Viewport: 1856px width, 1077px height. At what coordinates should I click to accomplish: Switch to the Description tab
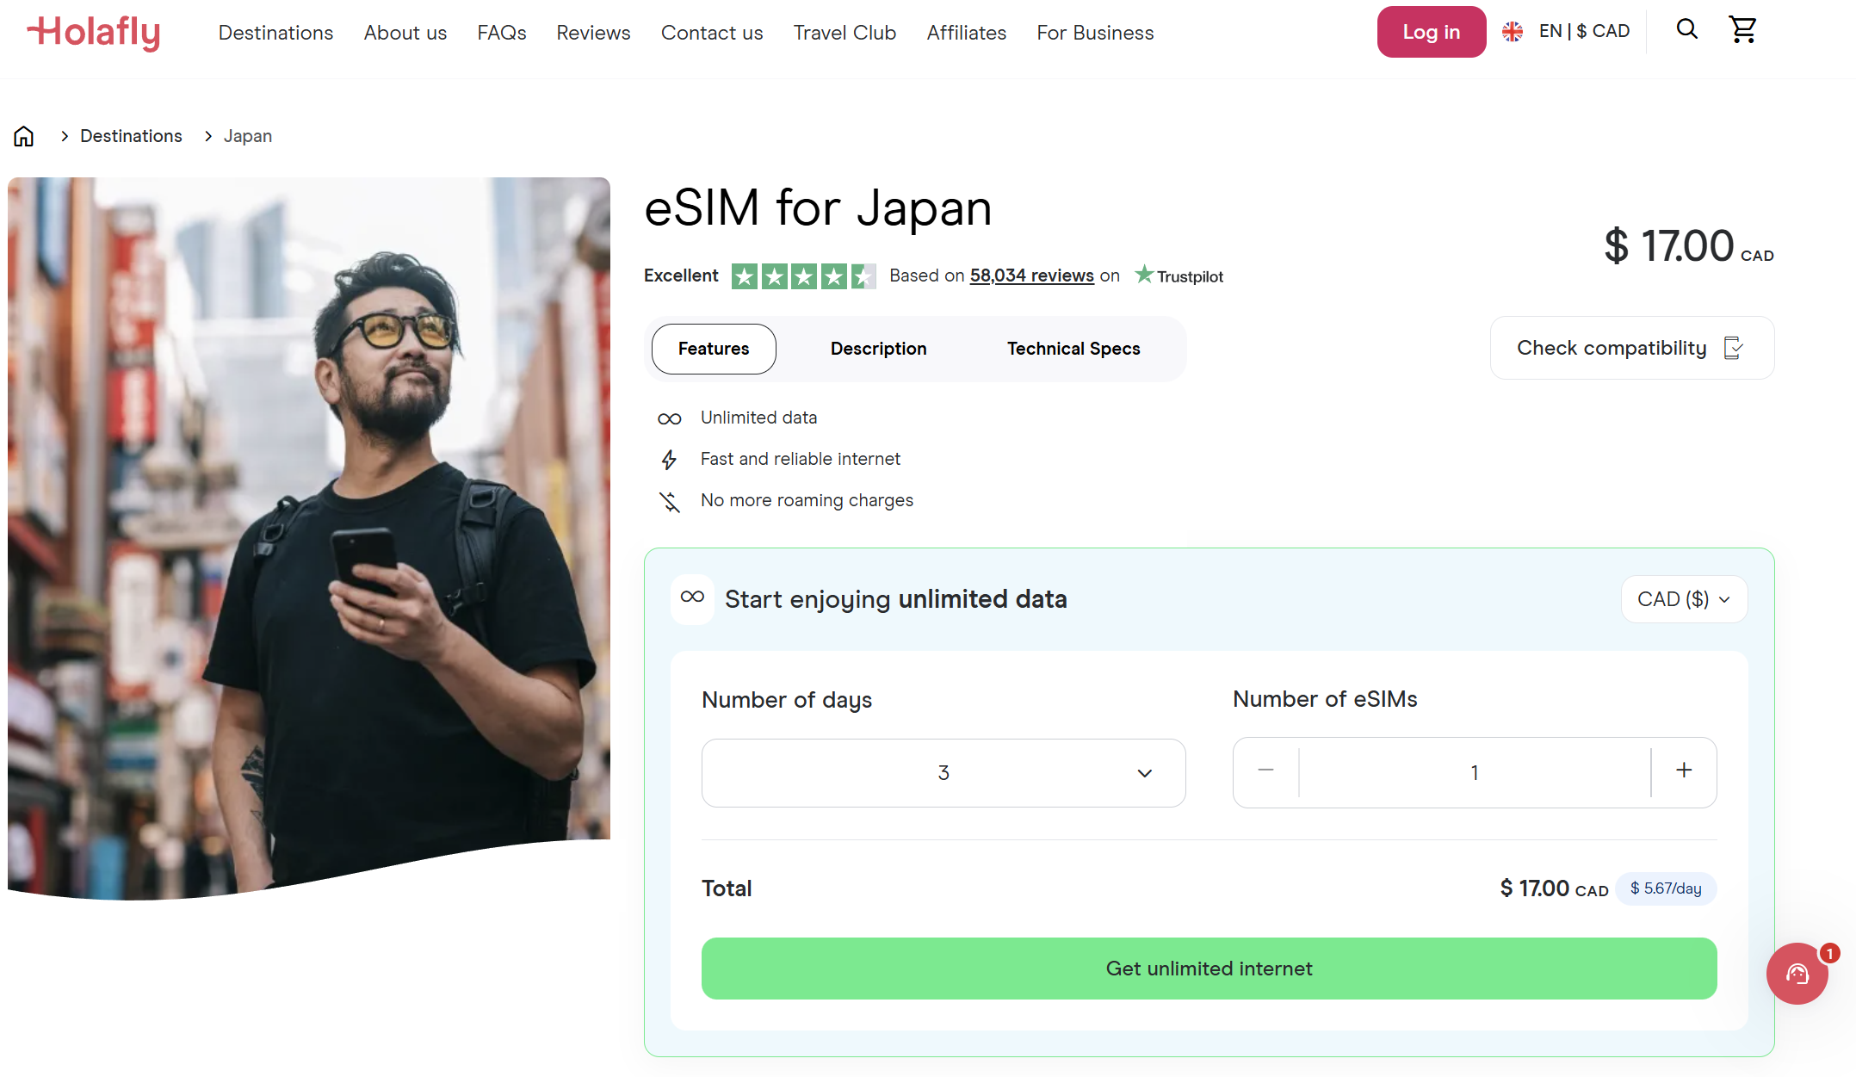pyautogui.click(x=878, y=349)
